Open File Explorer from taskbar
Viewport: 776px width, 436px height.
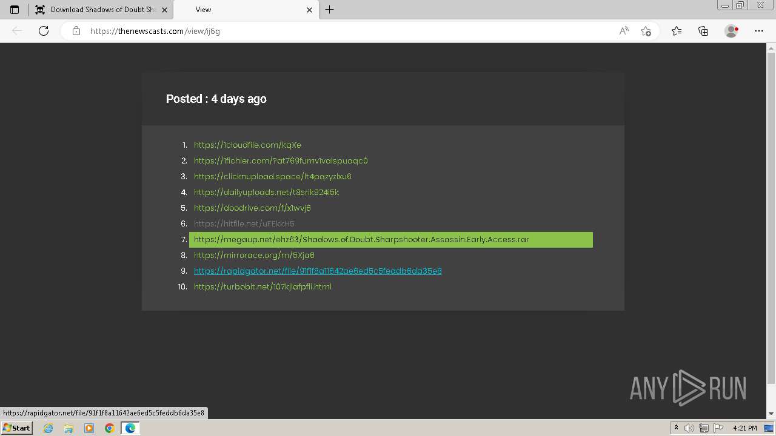(x=69, y=428)
